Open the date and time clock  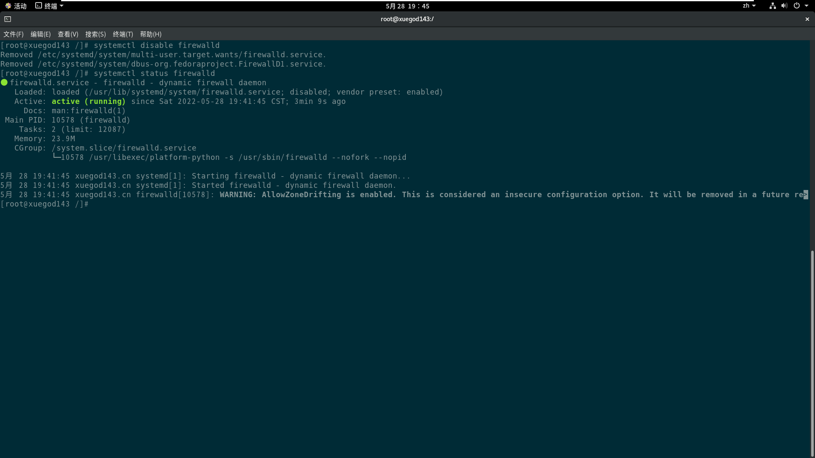coord(407,6)
